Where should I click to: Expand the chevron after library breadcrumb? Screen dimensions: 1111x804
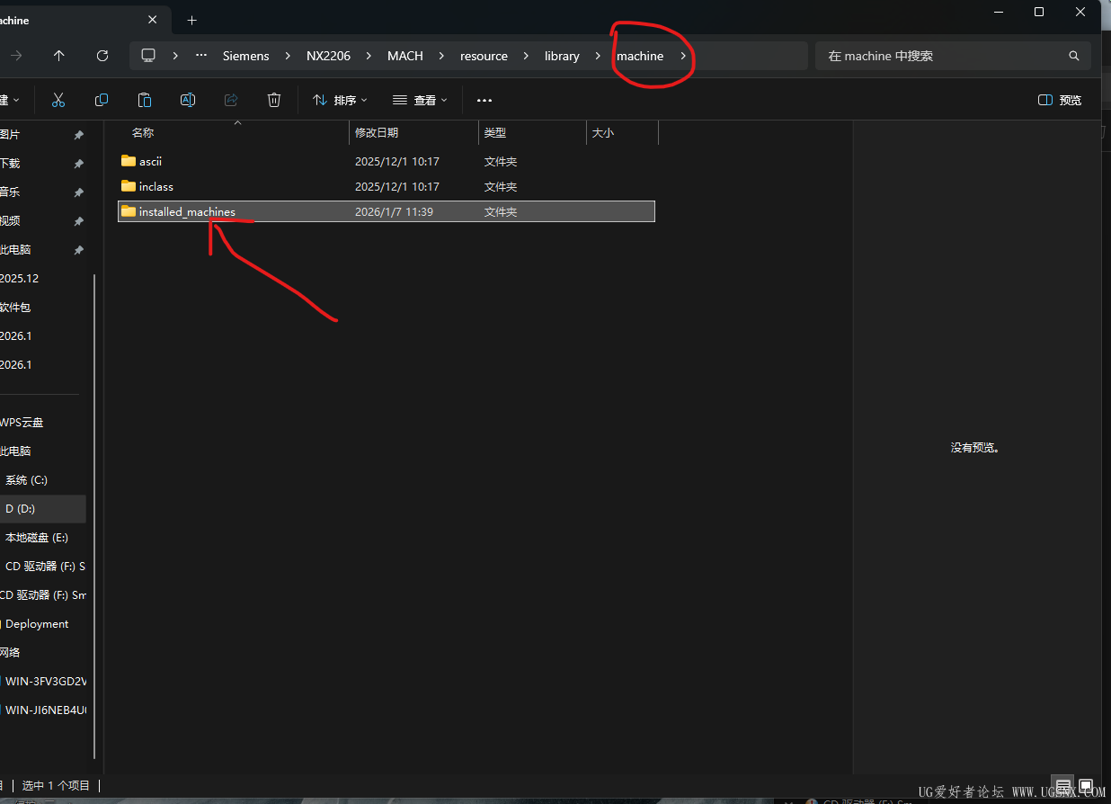coord(598,56)
